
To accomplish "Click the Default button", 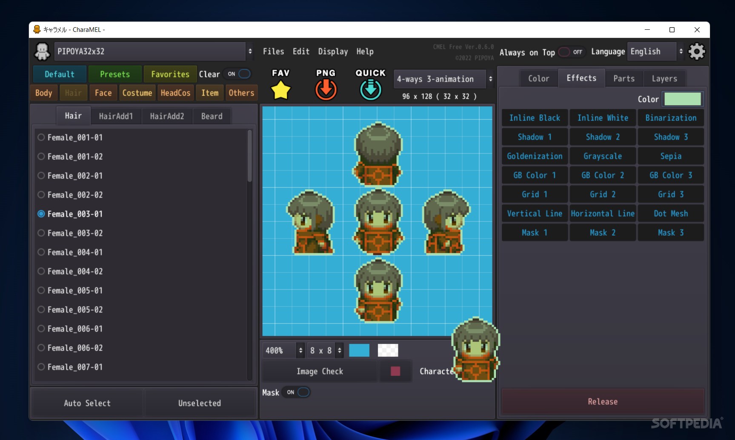I will tap(60, 74).
